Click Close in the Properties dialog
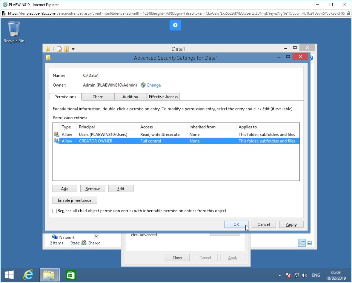The image size is (352, 283). tap(177, 258)
